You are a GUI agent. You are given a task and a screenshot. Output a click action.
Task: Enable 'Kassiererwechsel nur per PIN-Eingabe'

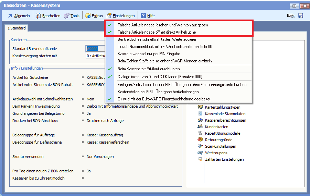tap(149, 54)
